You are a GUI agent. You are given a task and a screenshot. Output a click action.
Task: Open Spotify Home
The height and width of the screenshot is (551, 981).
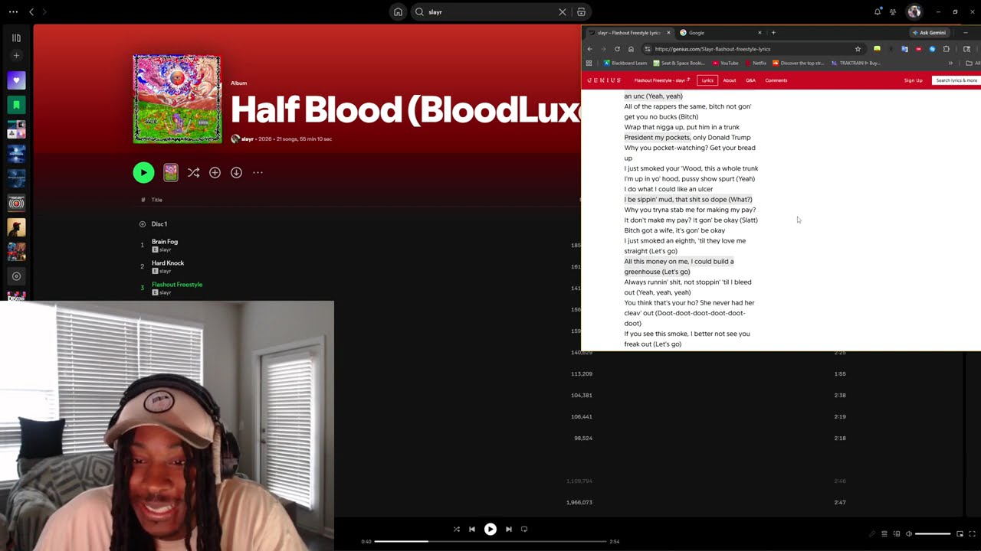(x=398, y=11)
